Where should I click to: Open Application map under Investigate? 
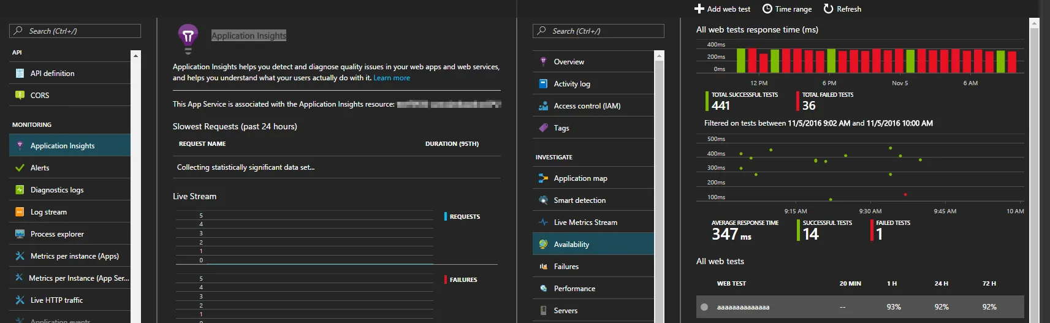point(593,178)
